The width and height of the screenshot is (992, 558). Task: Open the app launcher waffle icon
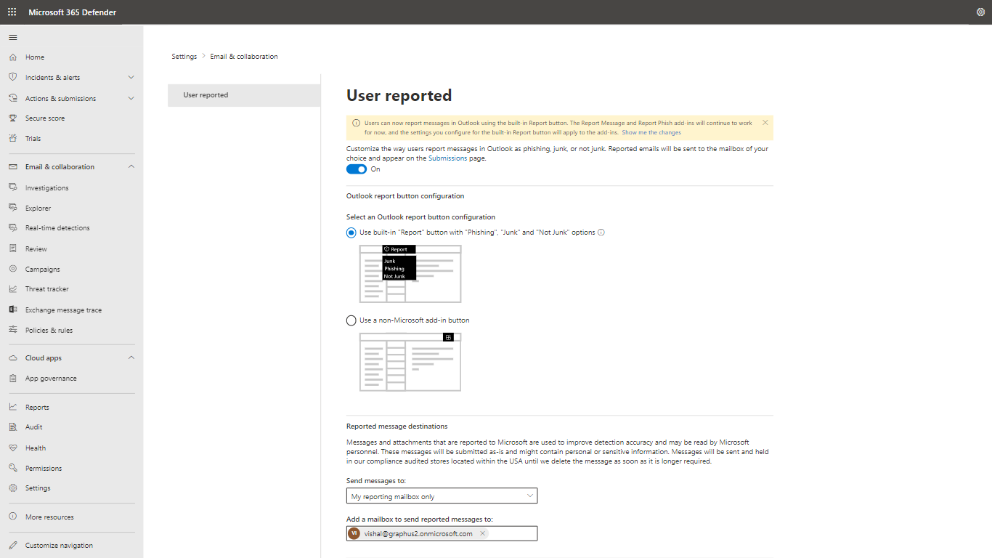[12, 12]
